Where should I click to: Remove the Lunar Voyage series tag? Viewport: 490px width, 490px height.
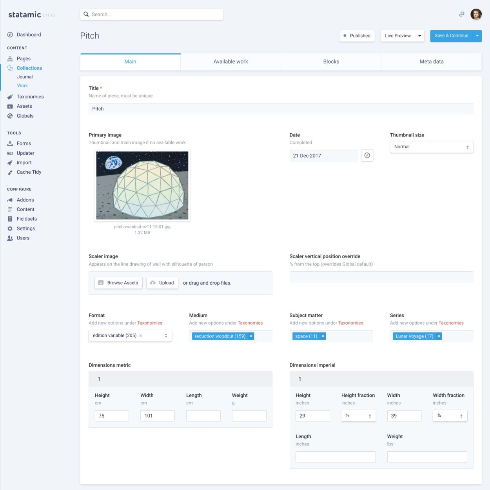439,336
